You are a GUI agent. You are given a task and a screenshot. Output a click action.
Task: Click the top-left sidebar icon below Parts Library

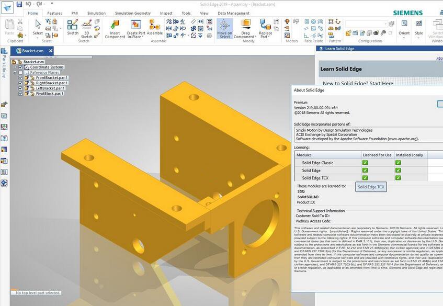click(4, 105)
